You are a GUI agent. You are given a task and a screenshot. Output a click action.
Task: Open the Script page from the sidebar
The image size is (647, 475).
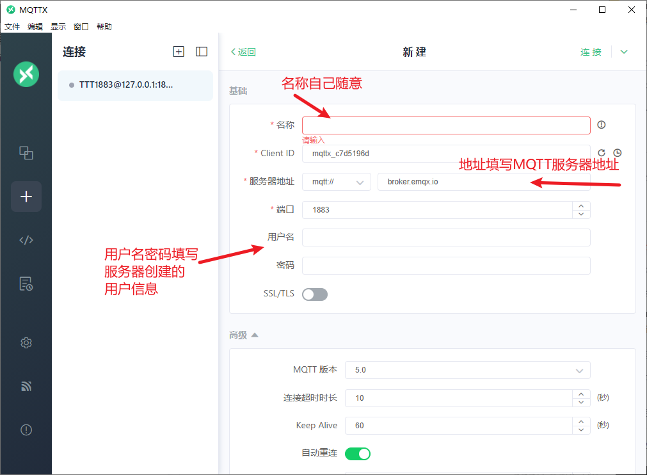pos(26,240)
